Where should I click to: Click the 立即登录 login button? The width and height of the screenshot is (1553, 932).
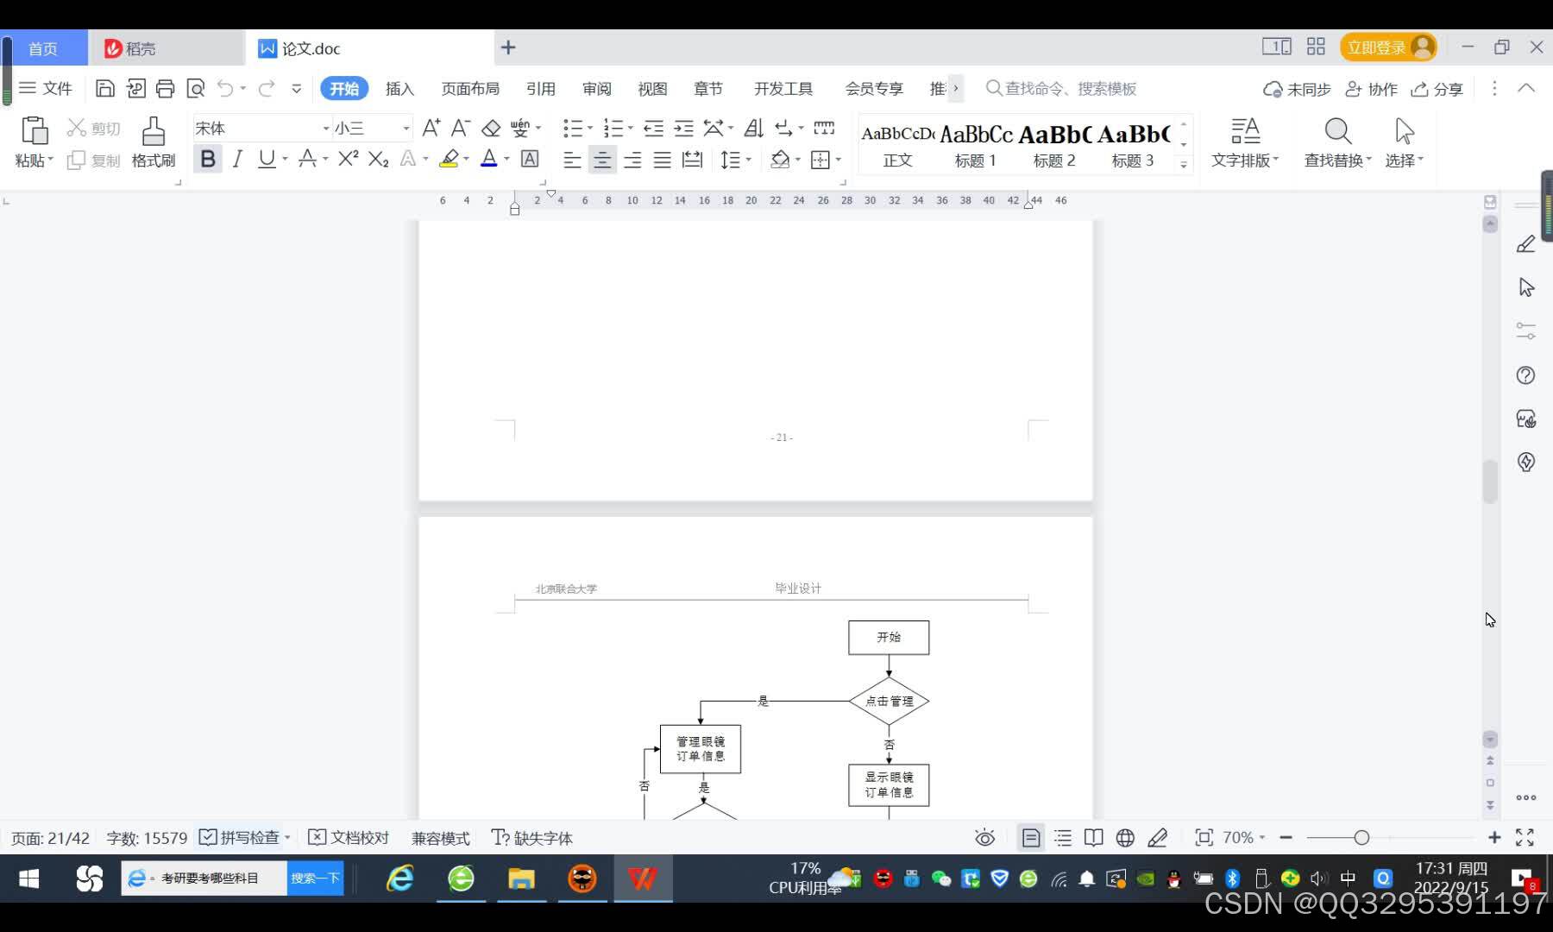pyautogui.click(x=1387, y=47)
